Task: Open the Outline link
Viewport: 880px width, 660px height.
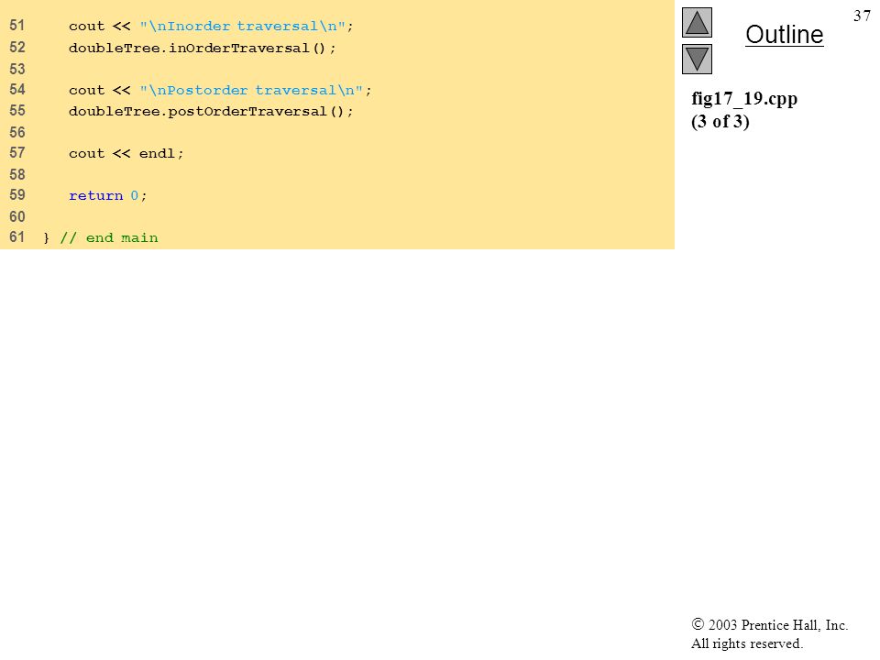Action: (x=784, y=35)
